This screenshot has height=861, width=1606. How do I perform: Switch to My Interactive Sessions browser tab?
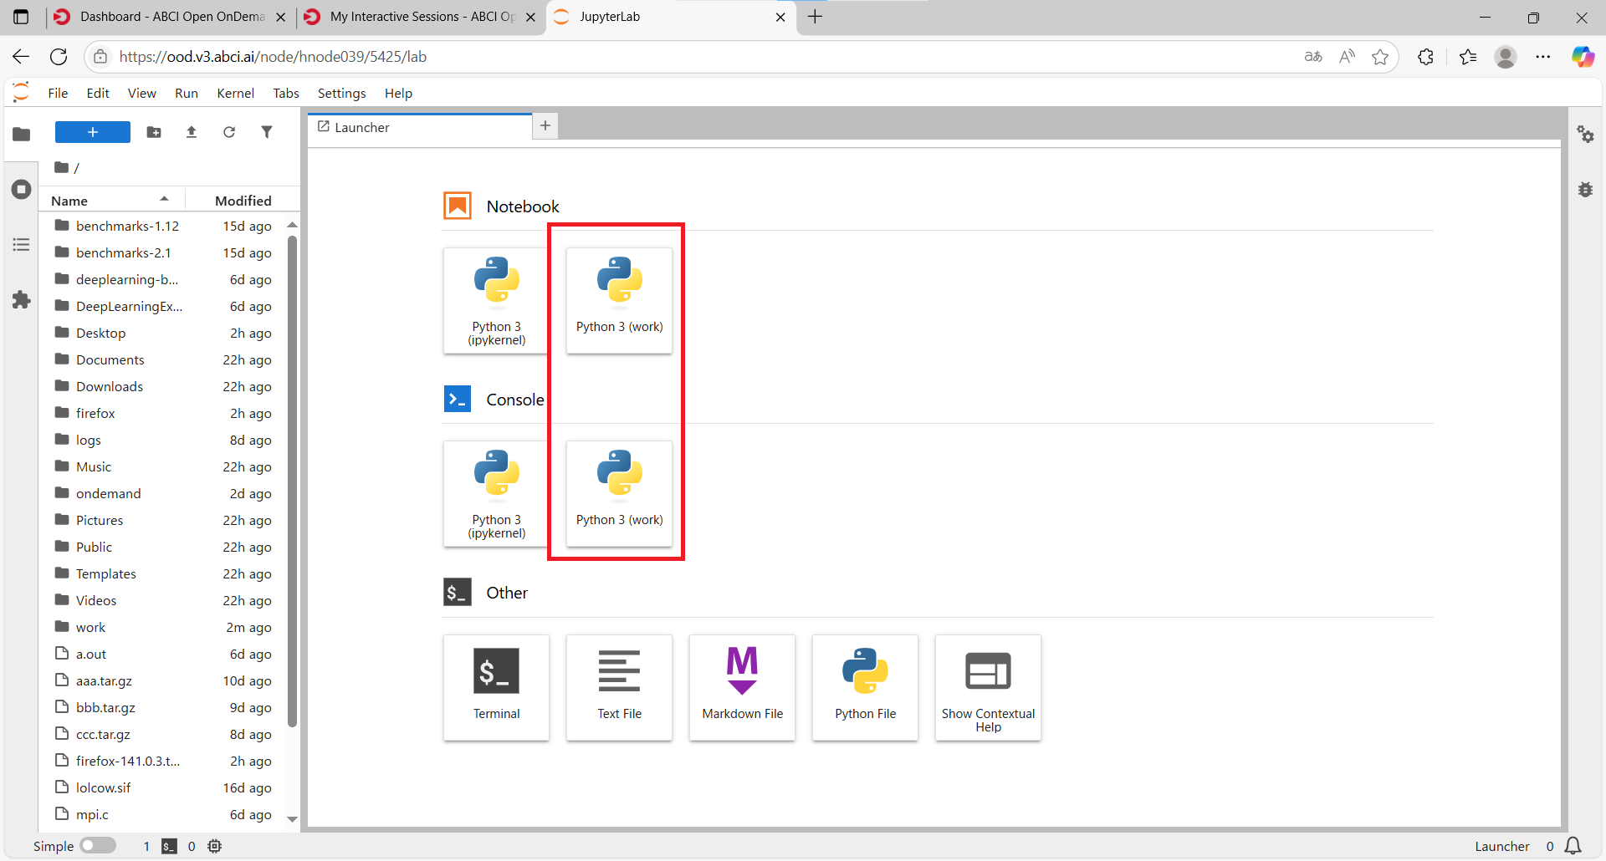pos(421,17)
